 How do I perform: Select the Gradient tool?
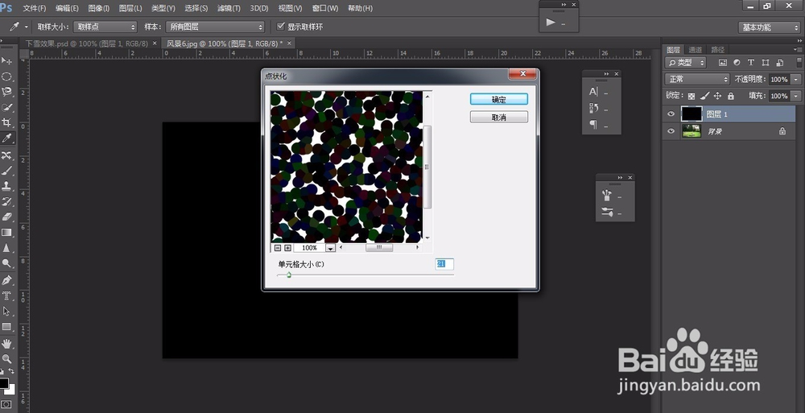6,232
